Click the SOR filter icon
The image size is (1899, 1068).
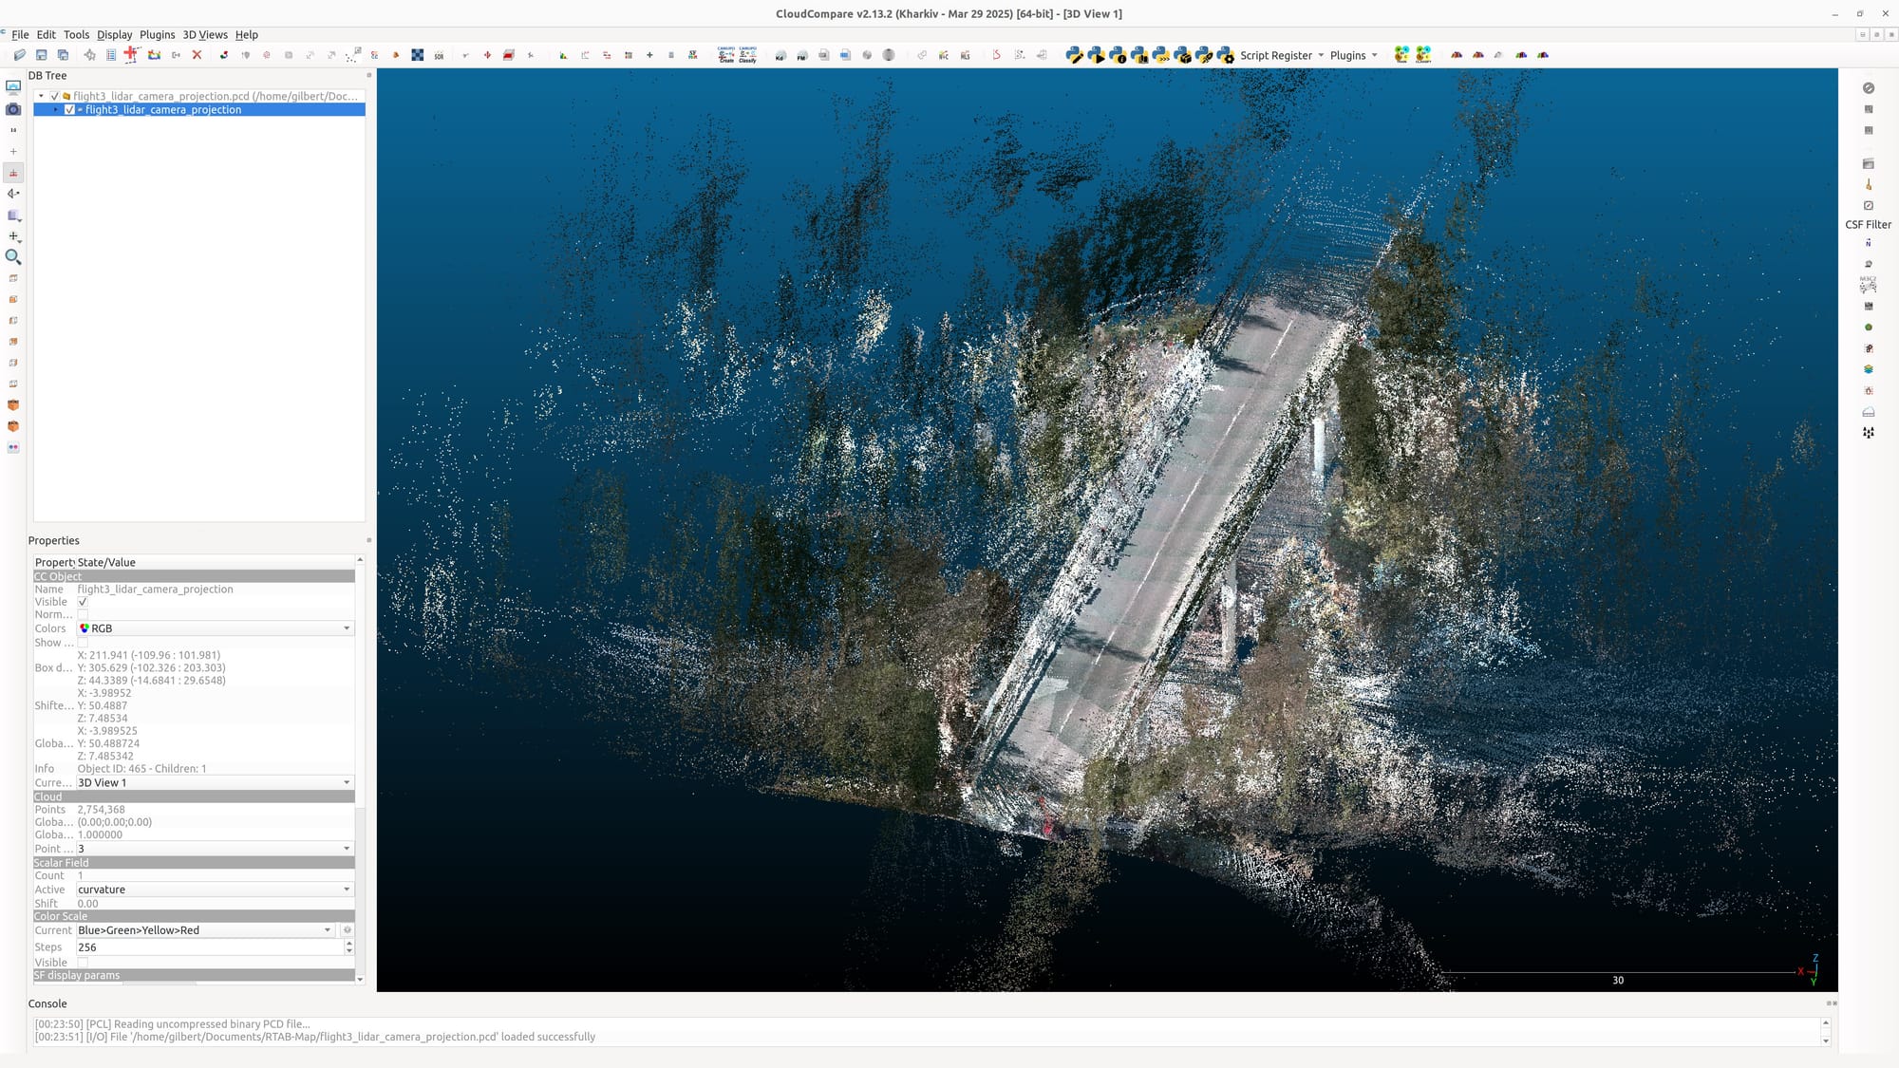tap(439, 55)
